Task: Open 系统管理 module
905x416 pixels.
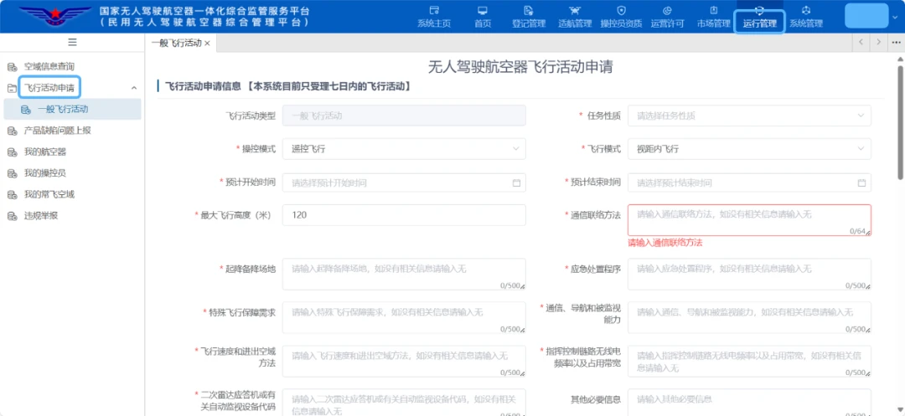Action: tap(806, 17)
